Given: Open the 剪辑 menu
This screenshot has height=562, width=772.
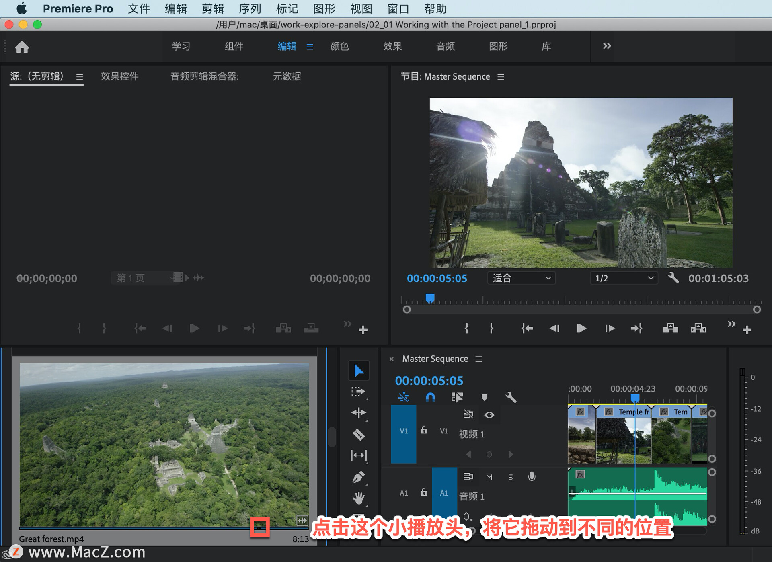Looking at the screenshot, I should tap(213, 8).
